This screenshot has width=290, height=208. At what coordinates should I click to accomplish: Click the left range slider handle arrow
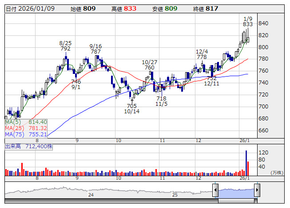coord(215,190)
